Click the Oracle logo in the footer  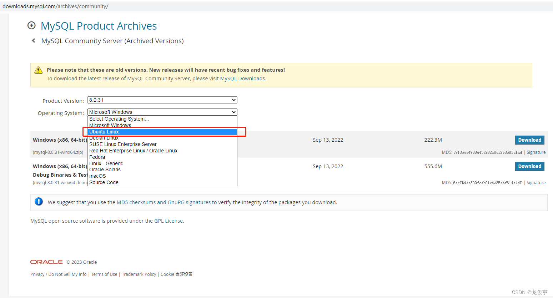(46, 262)
